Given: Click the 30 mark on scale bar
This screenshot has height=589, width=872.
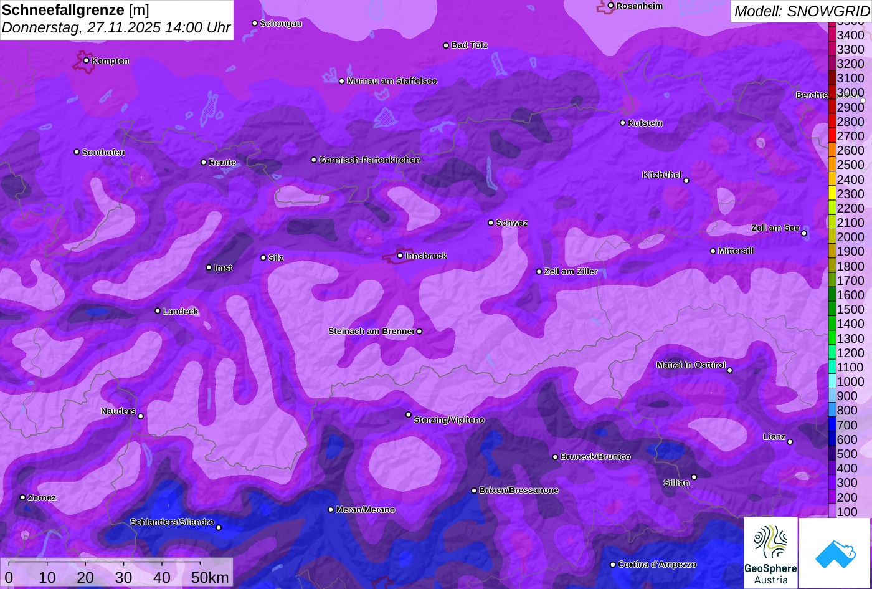Looking at the screenshot, I should (x=123, y=578).
